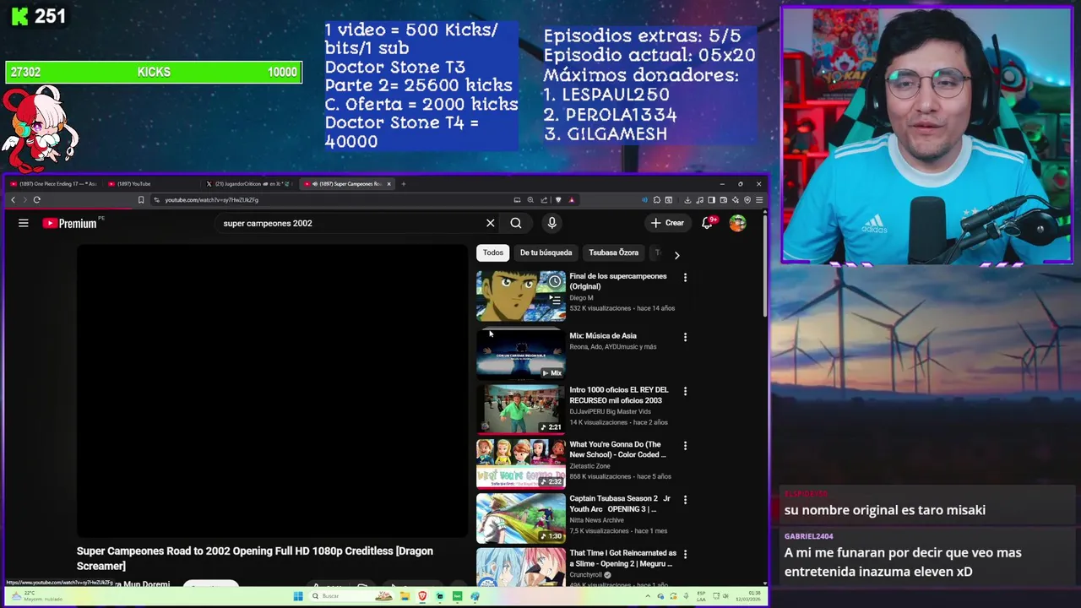This screenshot has height=608, width=1081.
Task: Open options for Mix: Música de Asia
Action: pyautogui.click(x=685, y=337)
